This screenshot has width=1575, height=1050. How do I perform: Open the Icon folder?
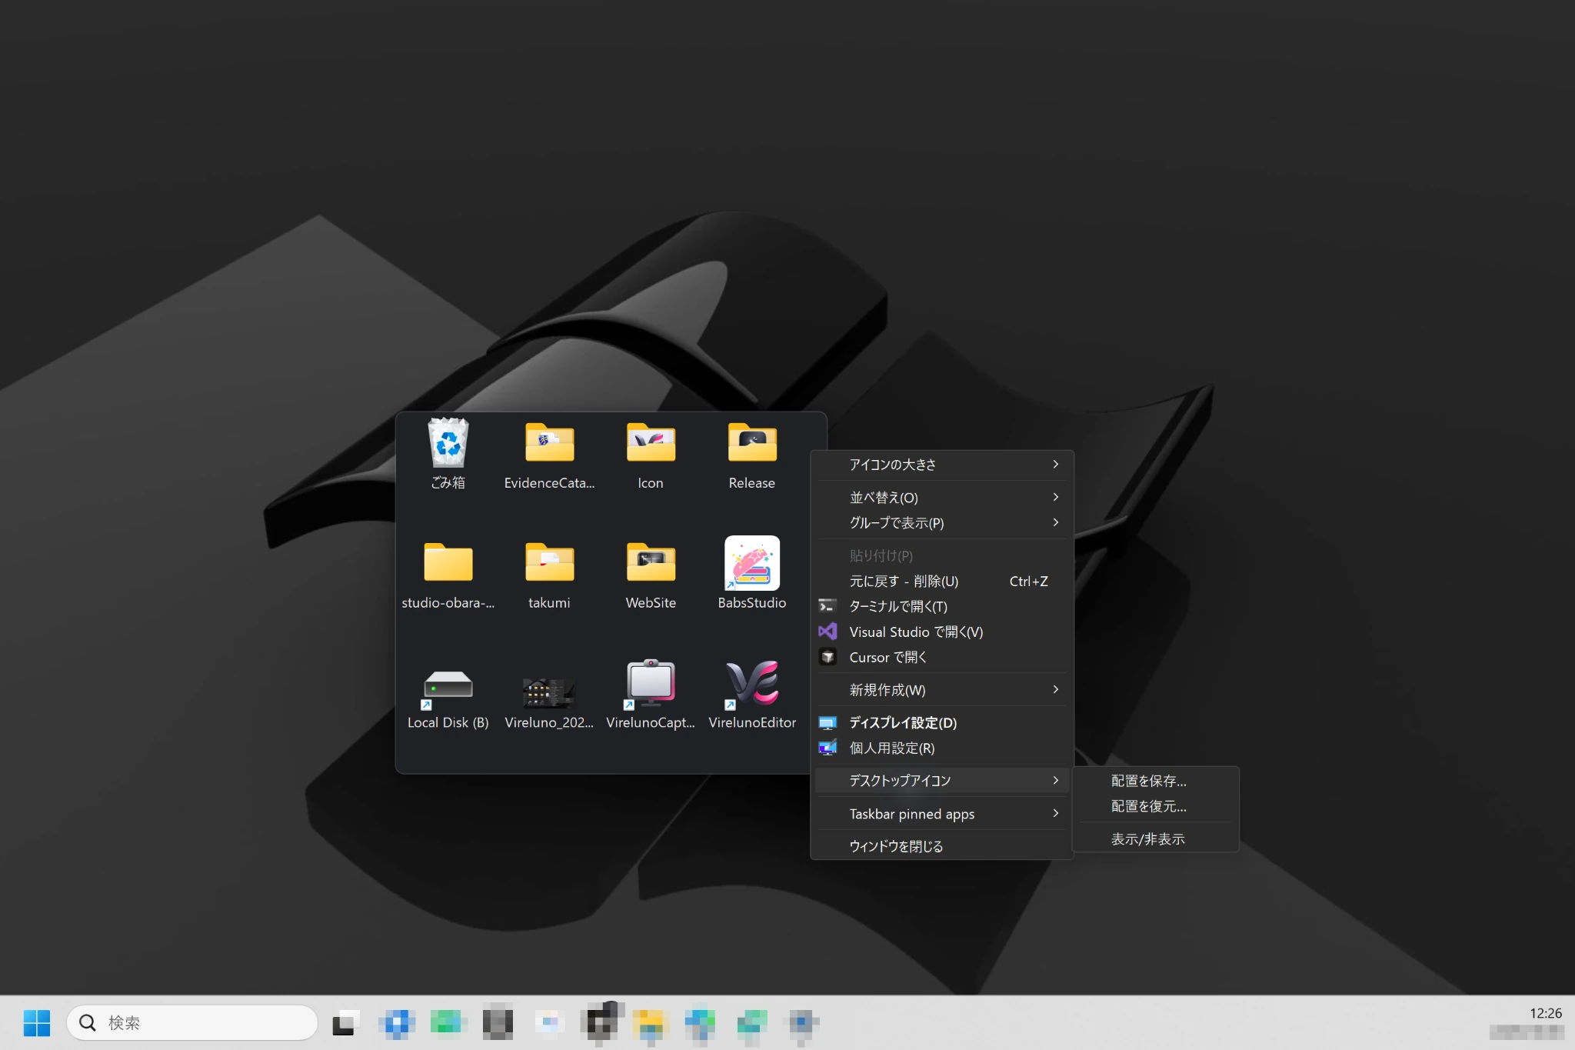pos(651,454)
